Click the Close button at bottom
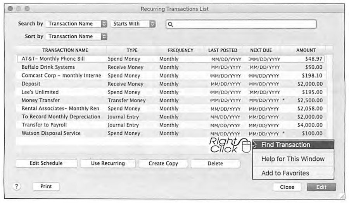The width and height of the screenshot is (349, 203). 287,187
